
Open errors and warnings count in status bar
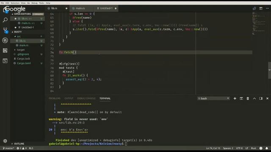[22, 148]
